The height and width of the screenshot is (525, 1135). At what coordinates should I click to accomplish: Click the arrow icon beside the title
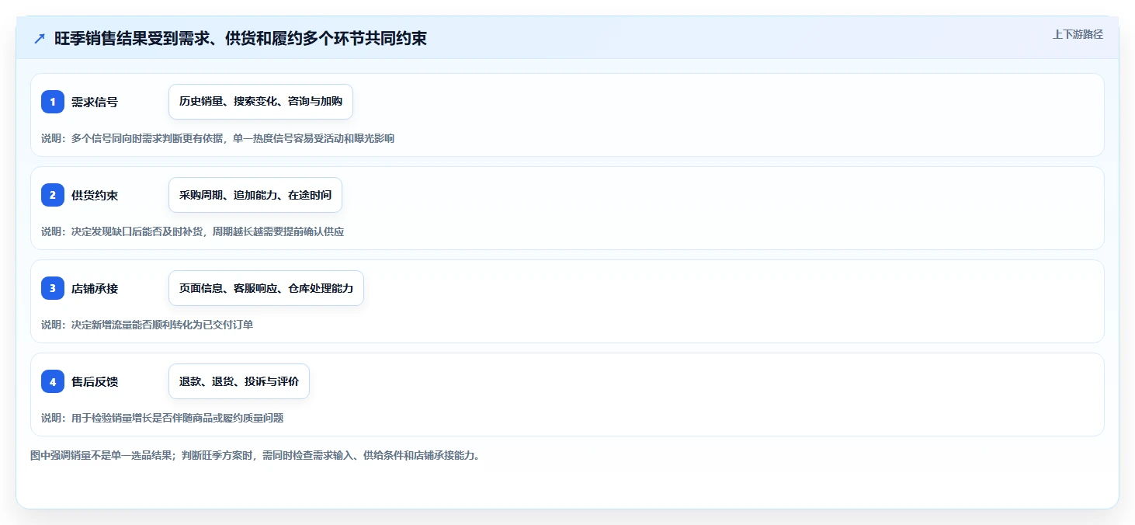[x=39, y=39]
